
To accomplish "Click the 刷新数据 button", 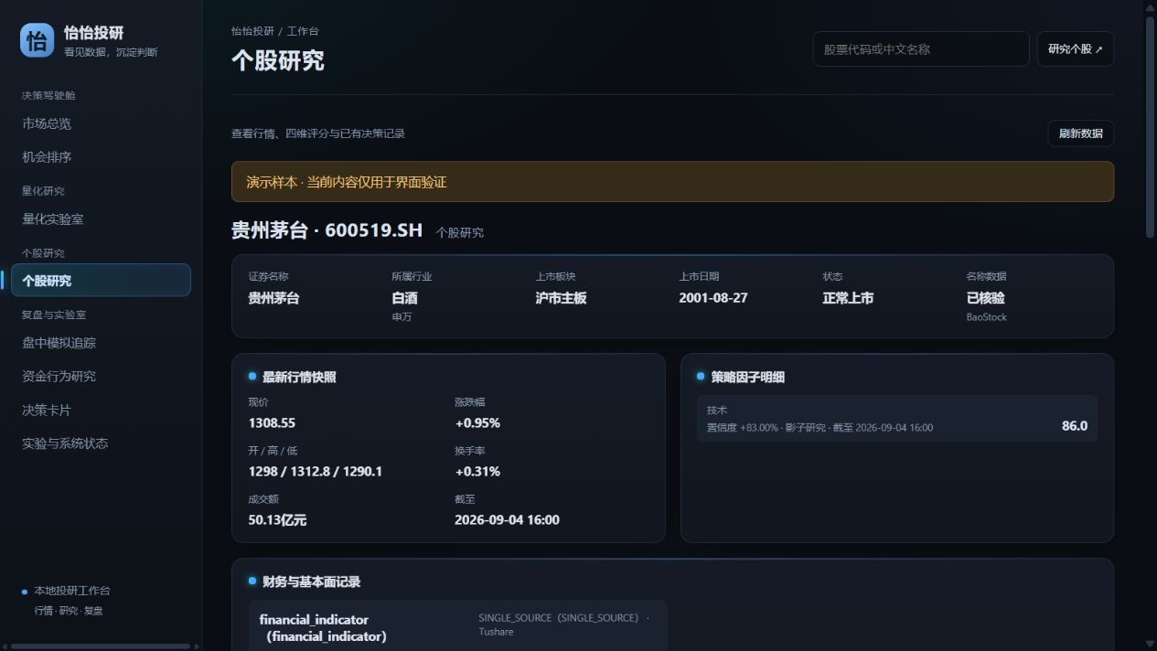I will [1080, 133].
